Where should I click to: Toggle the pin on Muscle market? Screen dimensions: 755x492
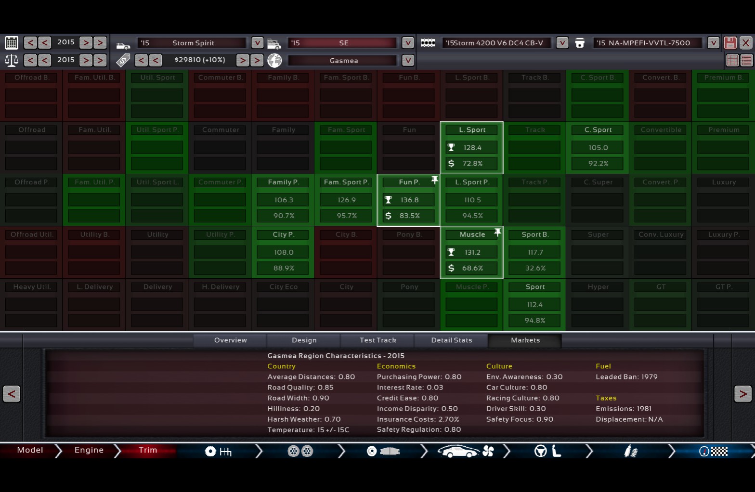pyautogui.click(x=497, y=233)
